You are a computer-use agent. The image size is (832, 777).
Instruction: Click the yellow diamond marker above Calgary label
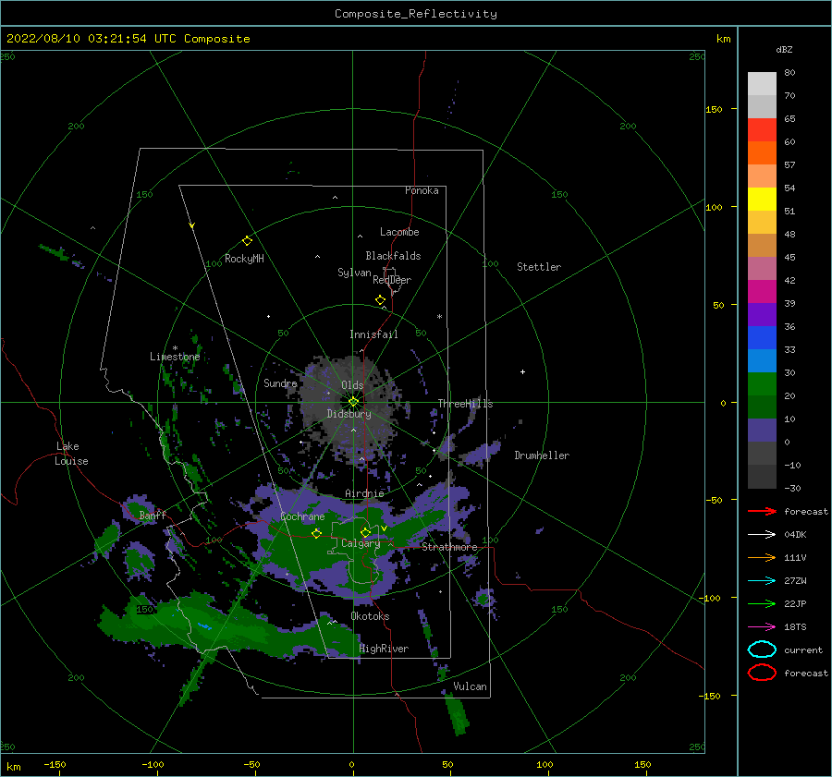[365, 532]
